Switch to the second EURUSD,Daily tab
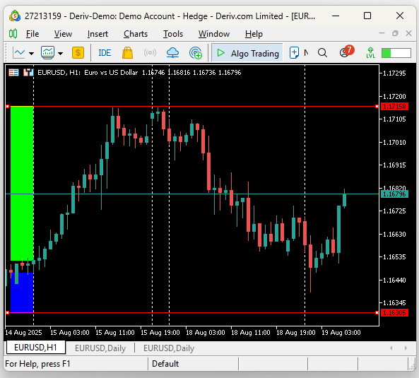This screenshot has width=419, height=378. click(x=169, y=348)
